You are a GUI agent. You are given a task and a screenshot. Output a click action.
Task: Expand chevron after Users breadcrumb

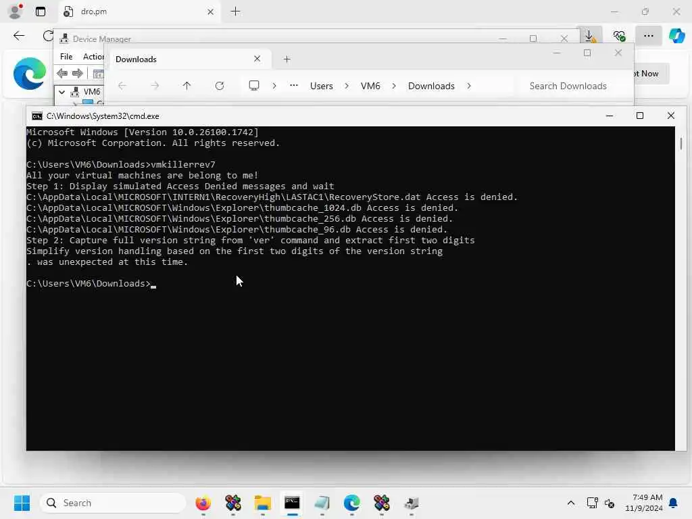tap(347, 86)
